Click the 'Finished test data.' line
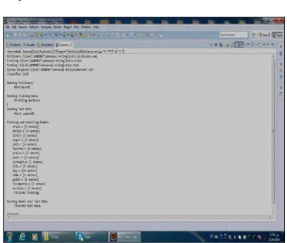 point(27,206)
